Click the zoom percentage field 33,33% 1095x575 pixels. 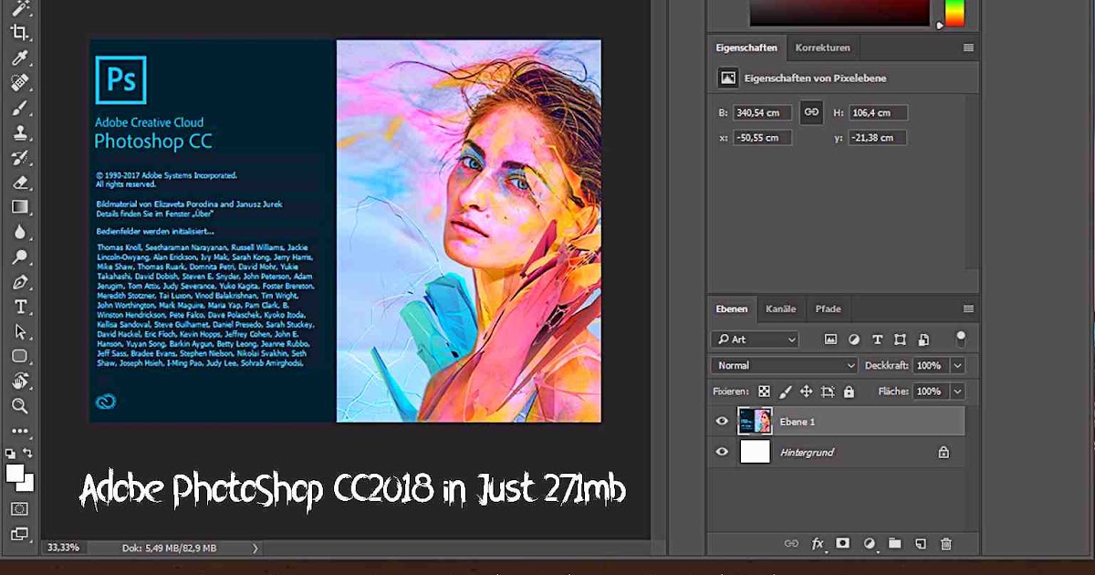click(x=63, y=548)
